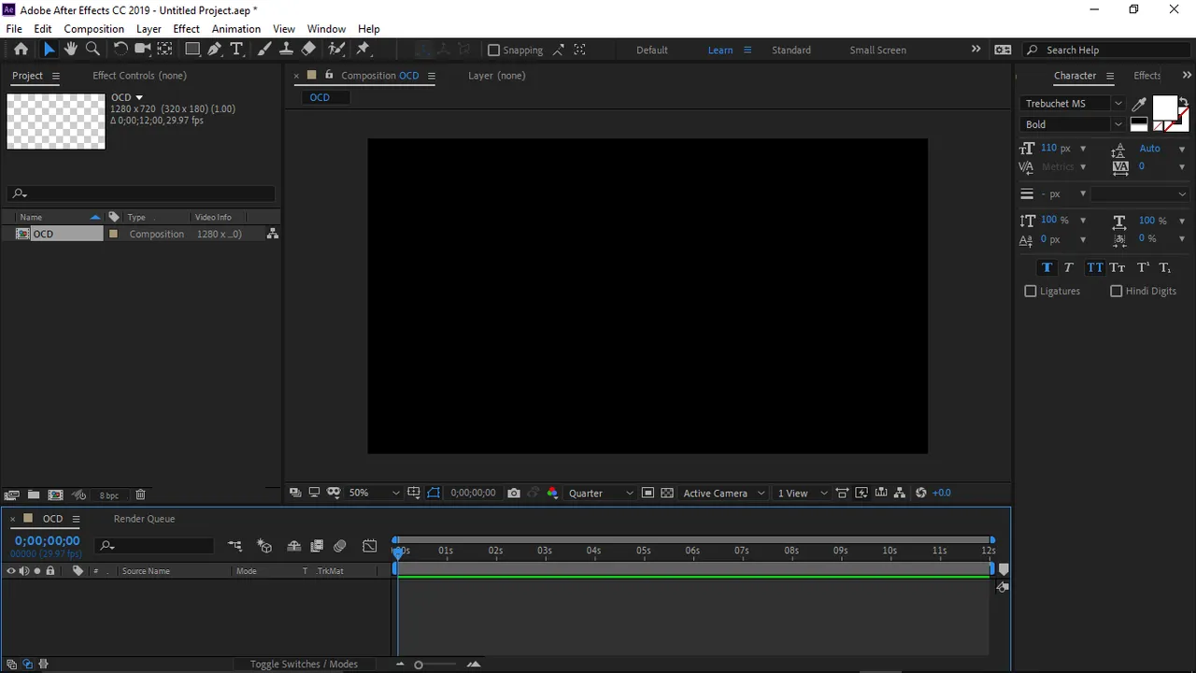This screenshot has width=1196, height=673.
Task: Open the Composition menu
Action: (x=93, y=29)
